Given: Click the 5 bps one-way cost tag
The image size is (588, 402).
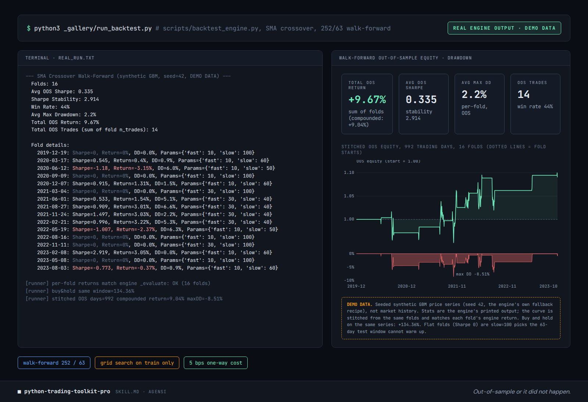Looking at the screenshot, I should tap(216, 363).
